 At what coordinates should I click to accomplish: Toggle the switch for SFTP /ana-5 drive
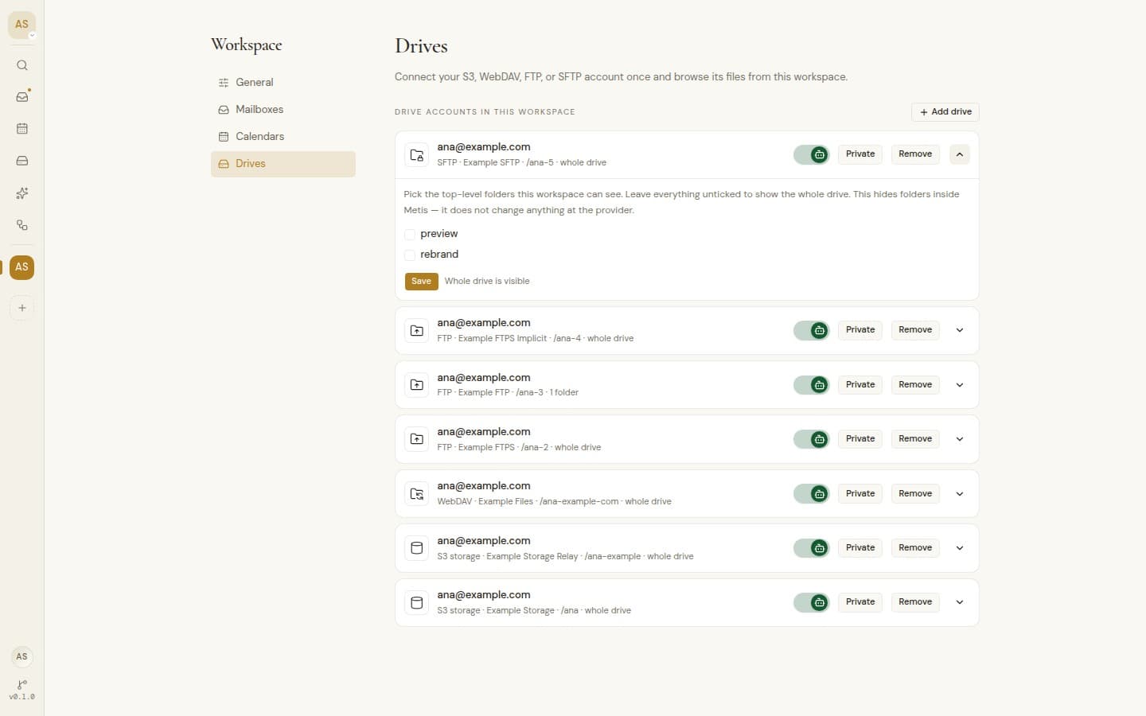pyautogui.click(x=811, y=154)
